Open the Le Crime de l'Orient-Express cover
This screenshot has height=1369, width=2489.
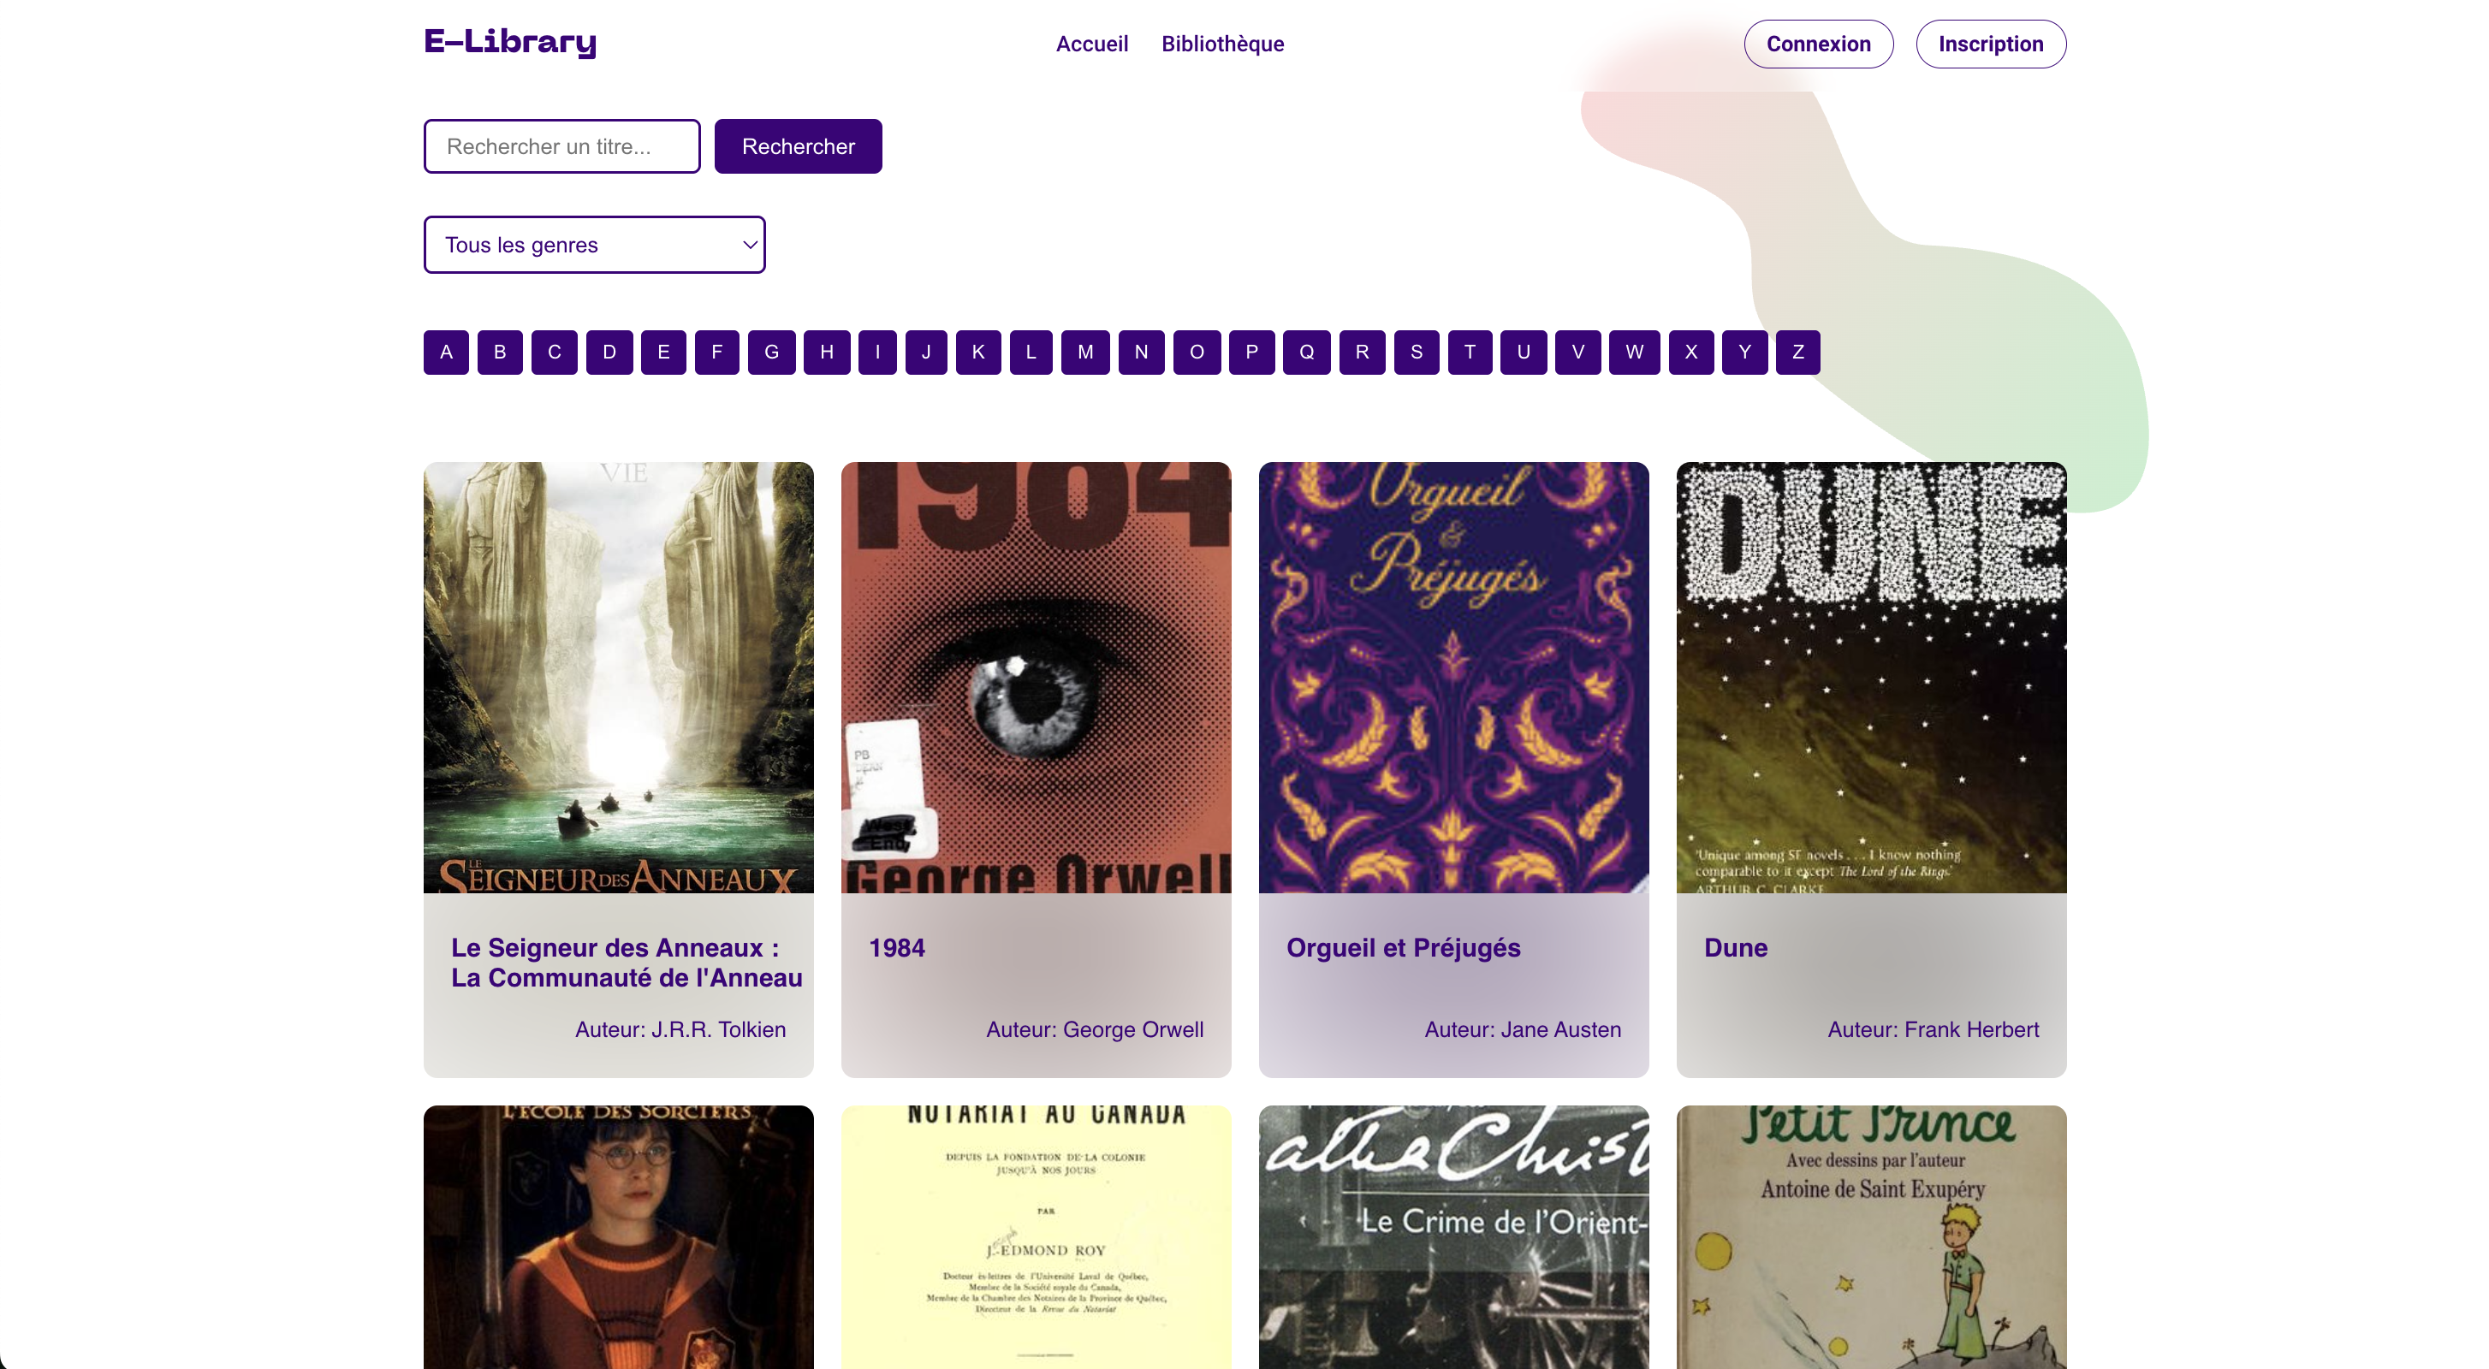tap(1453, 1236)
